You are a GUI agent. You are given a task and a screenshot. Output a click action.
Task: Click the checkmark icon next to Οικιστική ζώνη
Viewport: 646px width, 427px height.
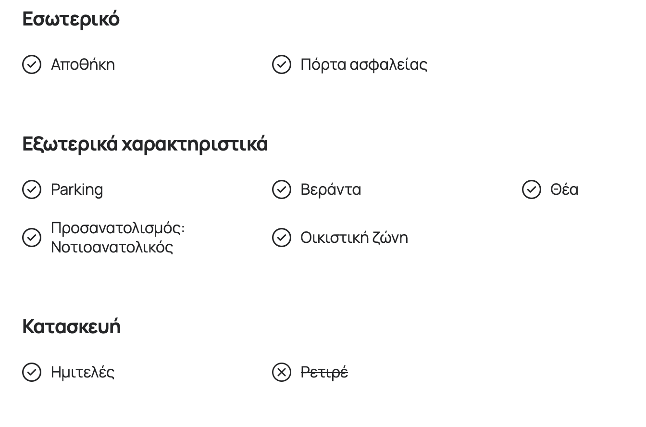pyautogui.click(x=282, y=238)
